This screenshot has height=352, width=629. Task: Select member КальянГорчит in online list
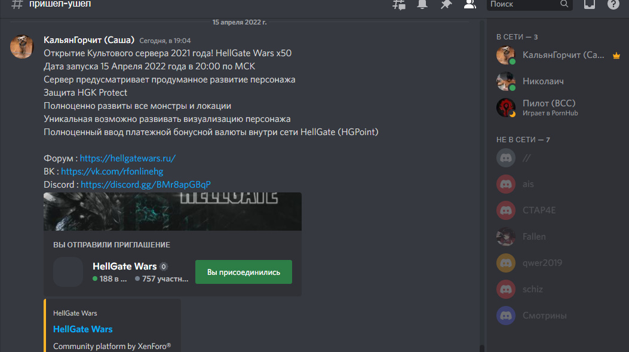click(558, 56)
